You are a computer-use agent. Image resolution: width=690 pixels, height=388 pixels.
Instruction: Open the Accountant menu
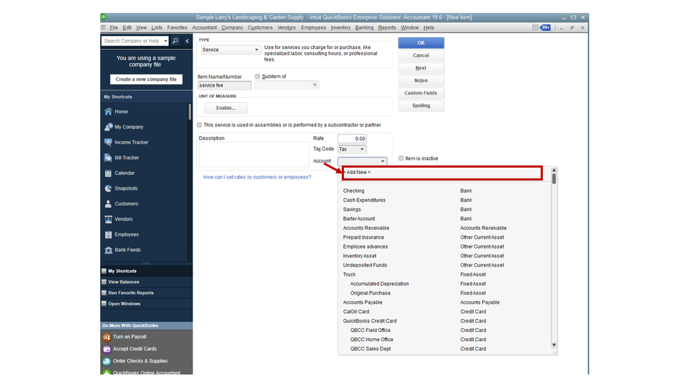click(204, 28)
